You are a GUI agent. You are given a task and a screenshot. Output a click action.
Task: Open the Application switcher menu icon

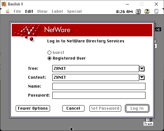pos(156,11)
